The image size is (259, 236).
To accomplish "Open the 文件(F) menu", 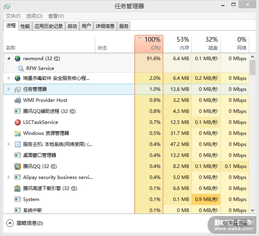I will pos(13,16).
